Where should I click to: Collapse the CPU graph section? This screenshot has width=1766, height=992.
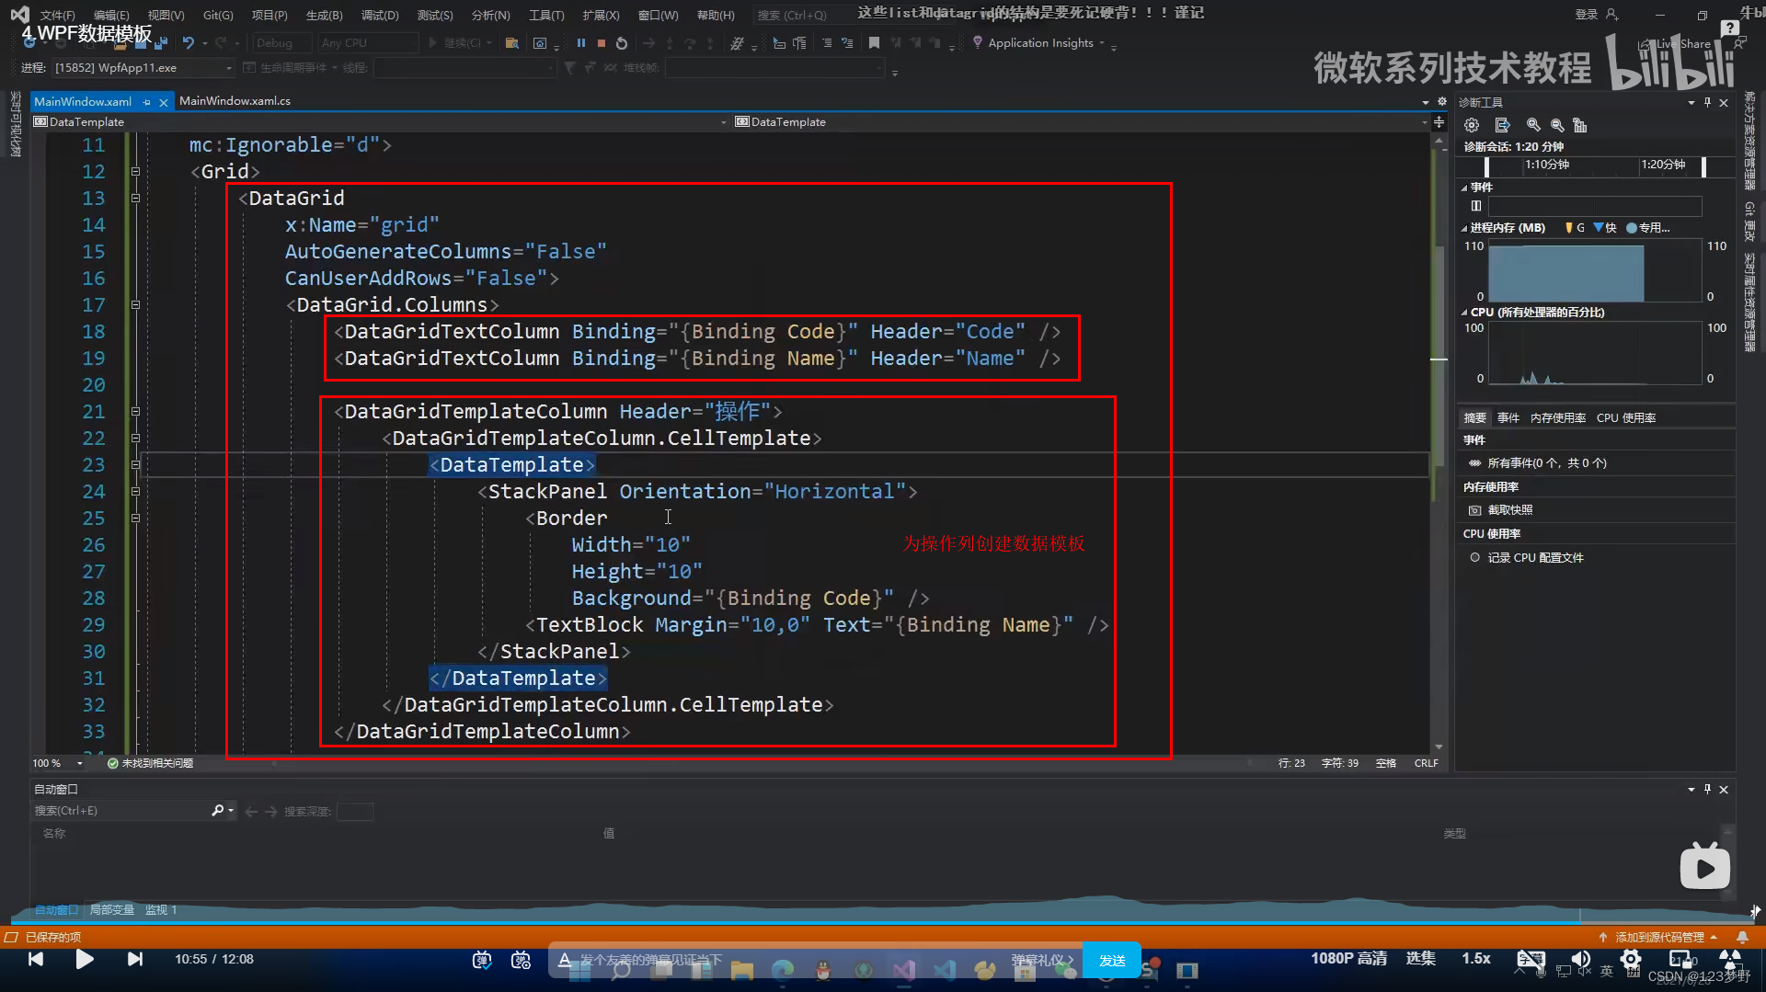click(1464, 313)
